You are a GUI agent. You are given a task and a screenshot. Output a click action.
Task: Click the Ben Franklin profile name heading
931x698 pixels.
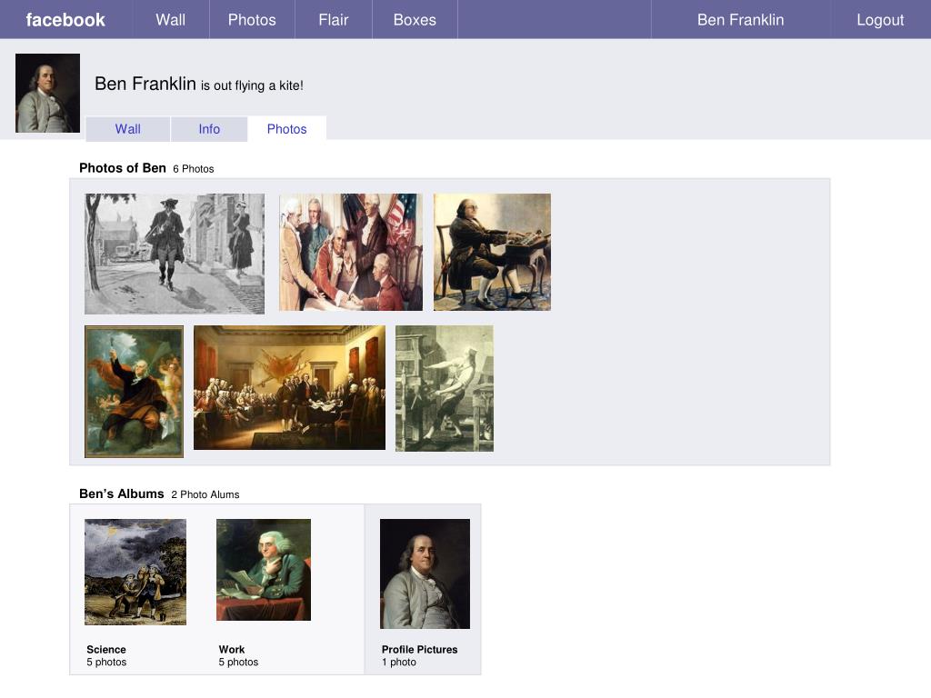[145, 84]
